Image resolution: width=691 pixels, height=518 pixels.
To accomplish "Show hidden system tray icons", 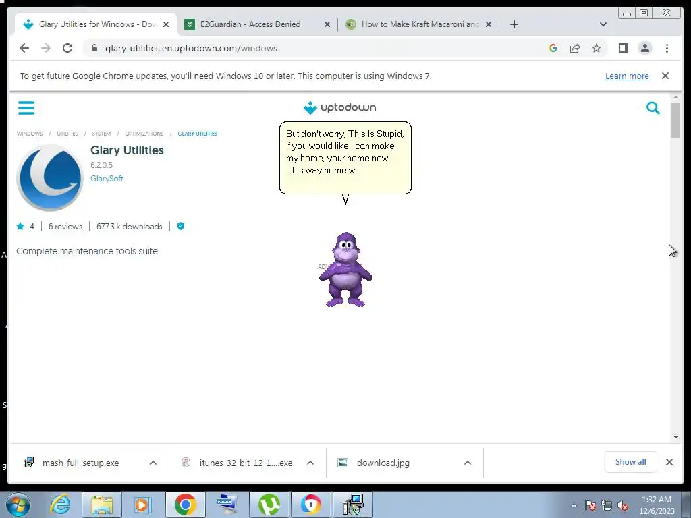I will [574, 505].
